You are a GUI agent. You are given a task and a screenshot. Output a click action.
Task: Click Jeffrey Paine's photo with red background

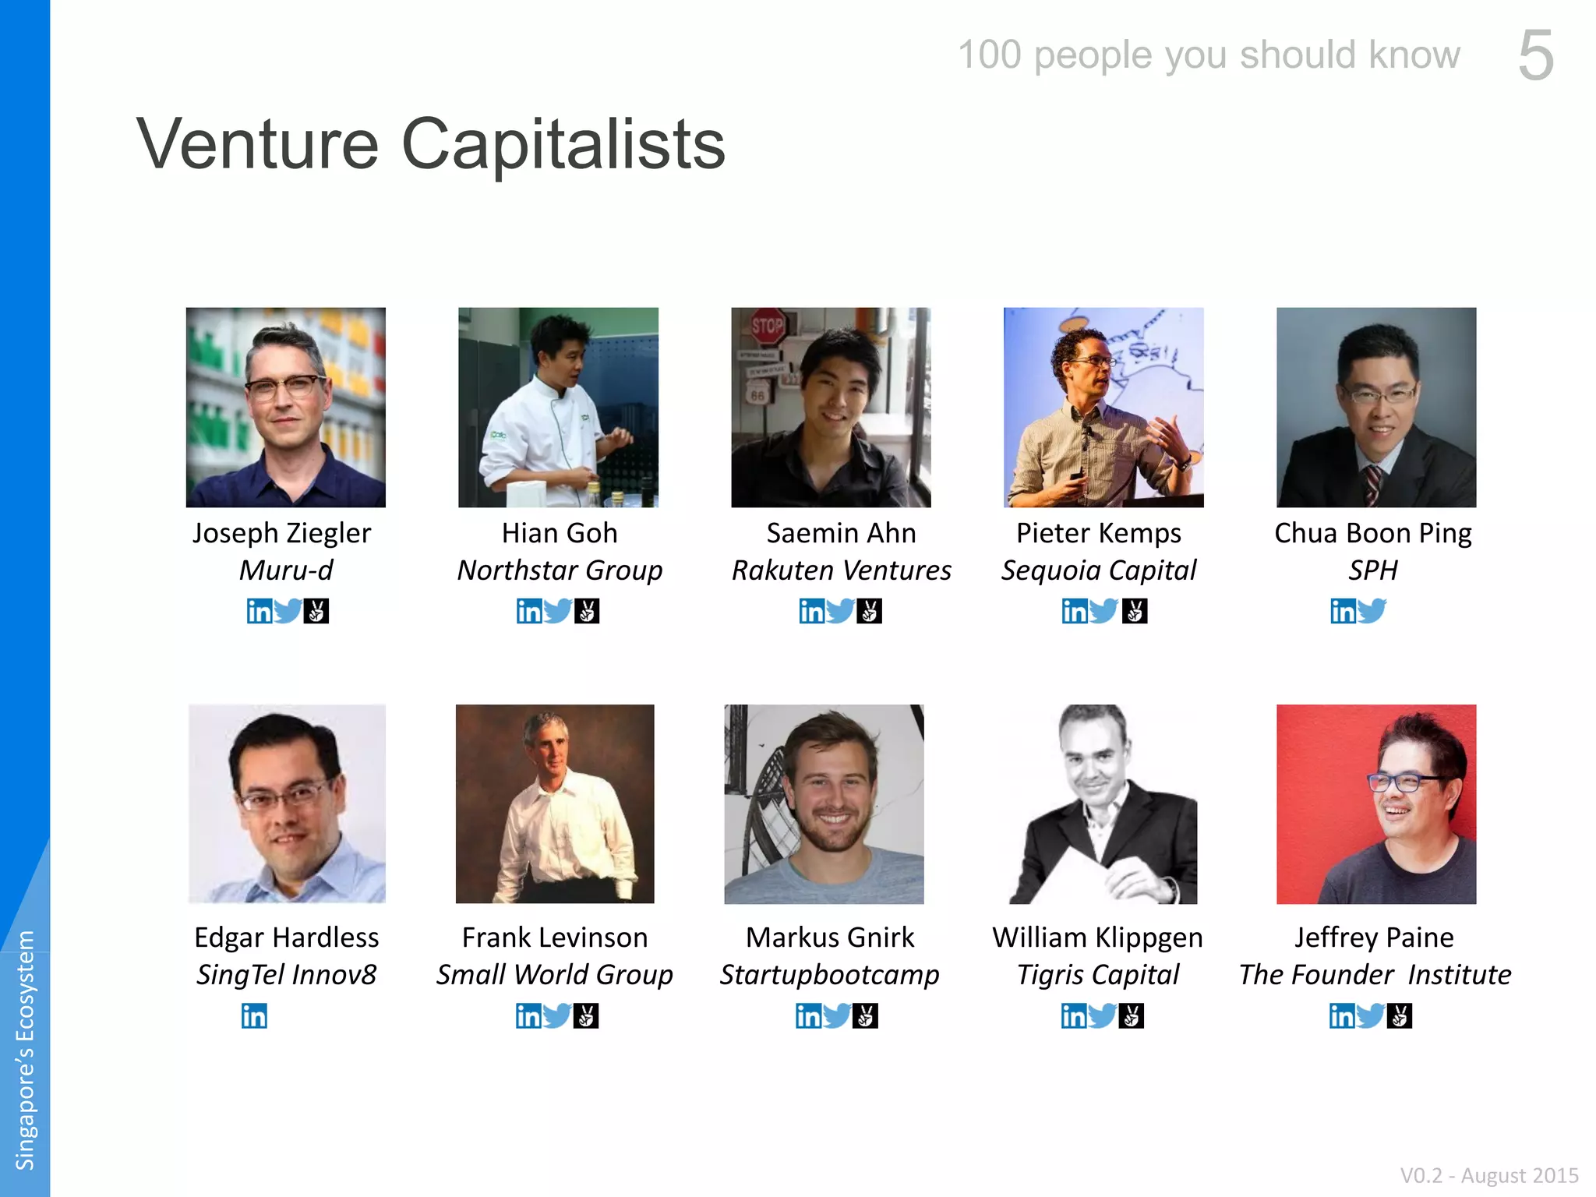point(1376,804)
